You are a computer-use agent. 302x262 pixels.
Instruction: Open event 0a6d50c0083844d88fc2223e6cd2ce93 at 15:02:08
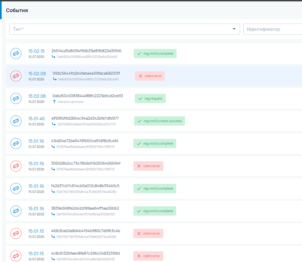pos(88,96)
